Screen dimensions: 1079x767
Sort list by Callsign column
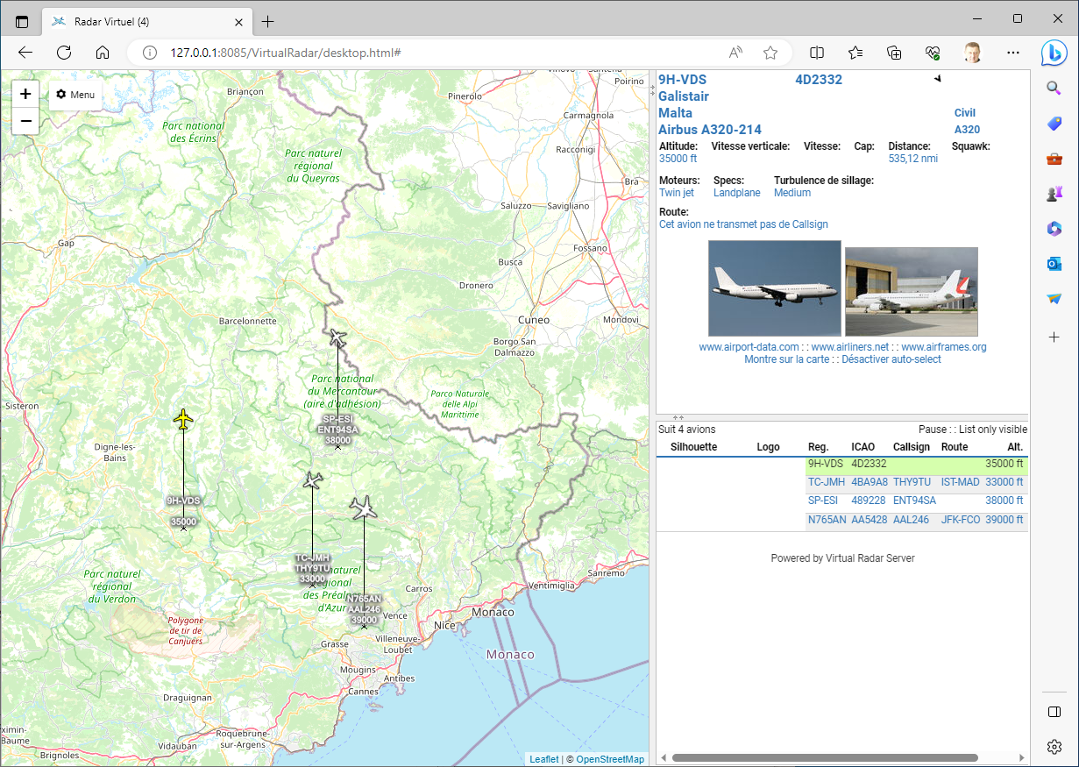click(x=912, y=447)
